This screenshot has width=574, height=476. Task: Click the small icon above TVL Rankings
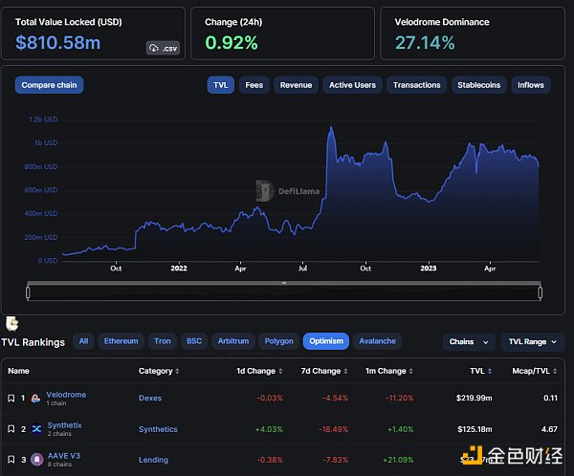tap(12, 323)
